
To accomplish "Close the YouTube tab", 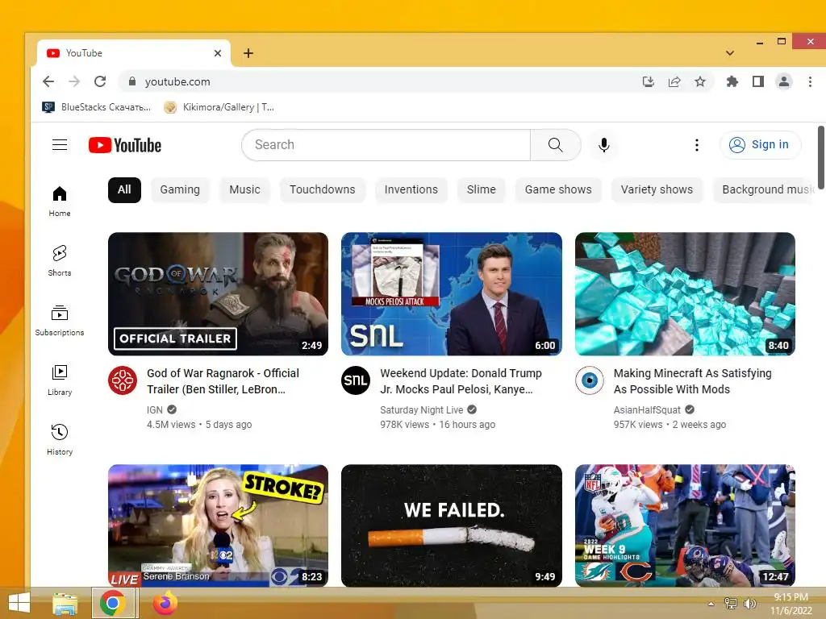I will click(x=218, y=53).
